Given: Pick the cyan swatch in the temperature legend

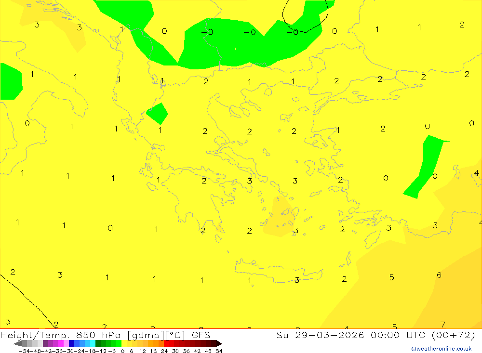Looking at the screenshot, I should [x=93, y=343].
